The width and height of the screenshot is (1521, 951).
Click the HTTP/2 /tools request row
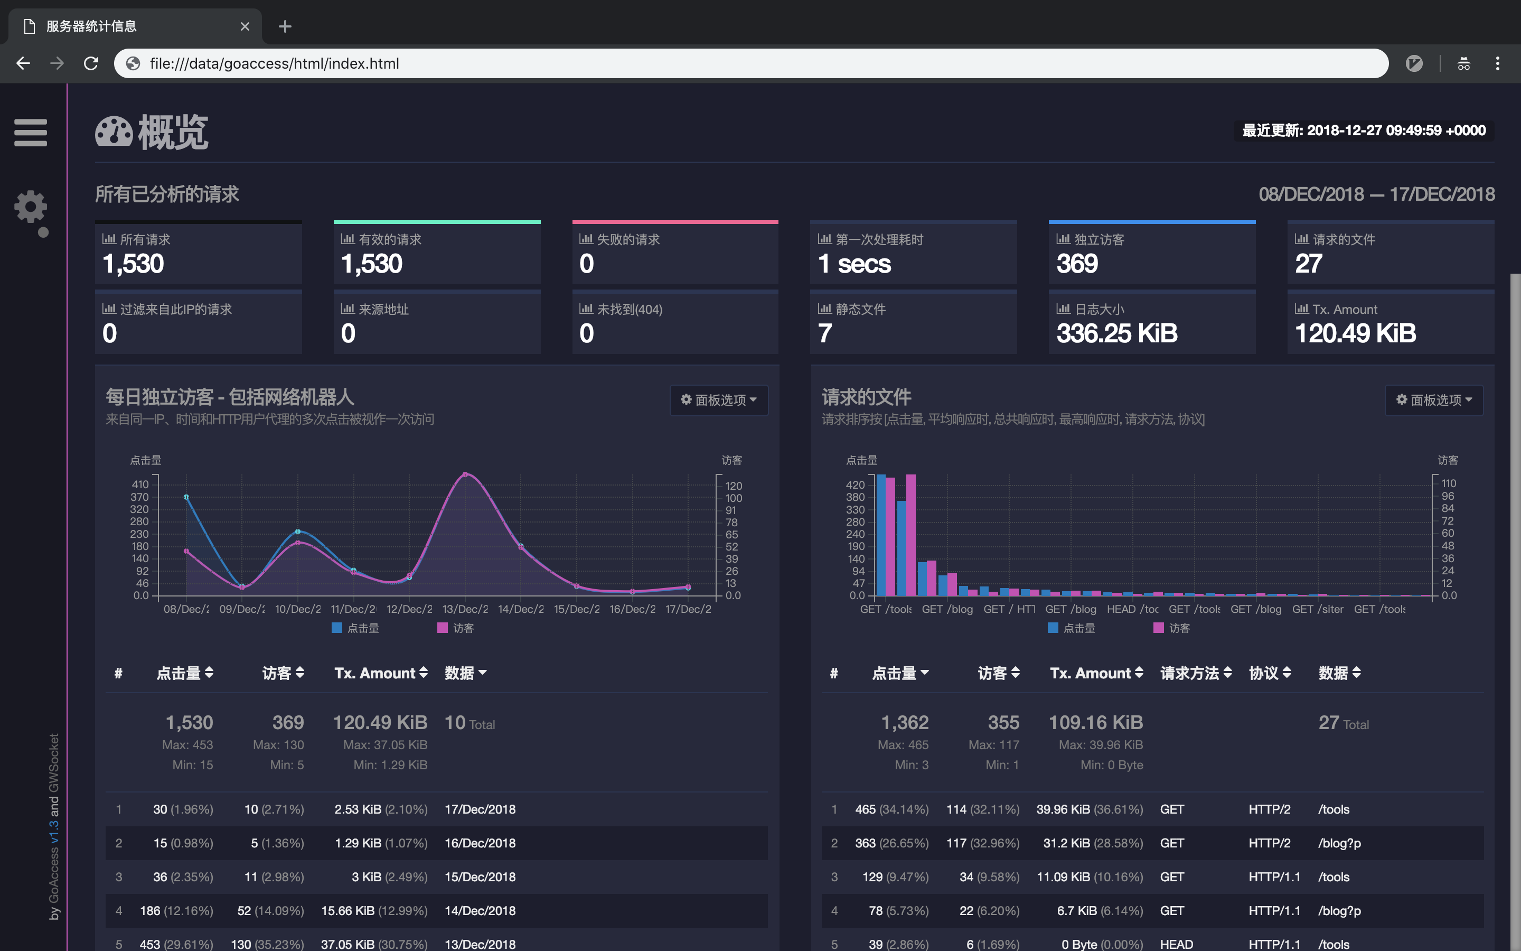click(1152, 809)
